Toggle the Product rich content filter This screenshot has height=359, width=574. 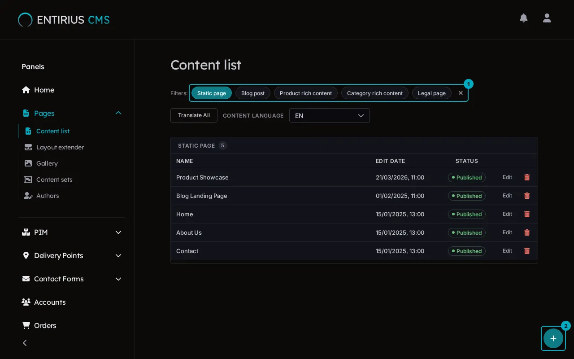tap(306, 93)
